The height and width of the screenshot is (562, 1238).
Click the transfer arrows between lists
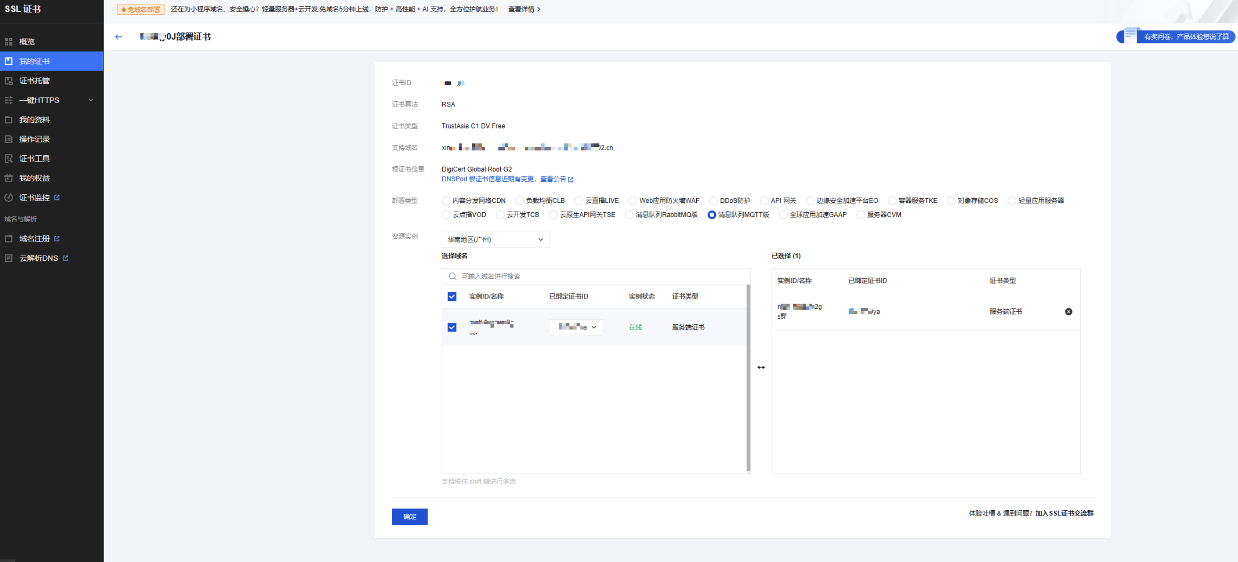pos(761,367)
